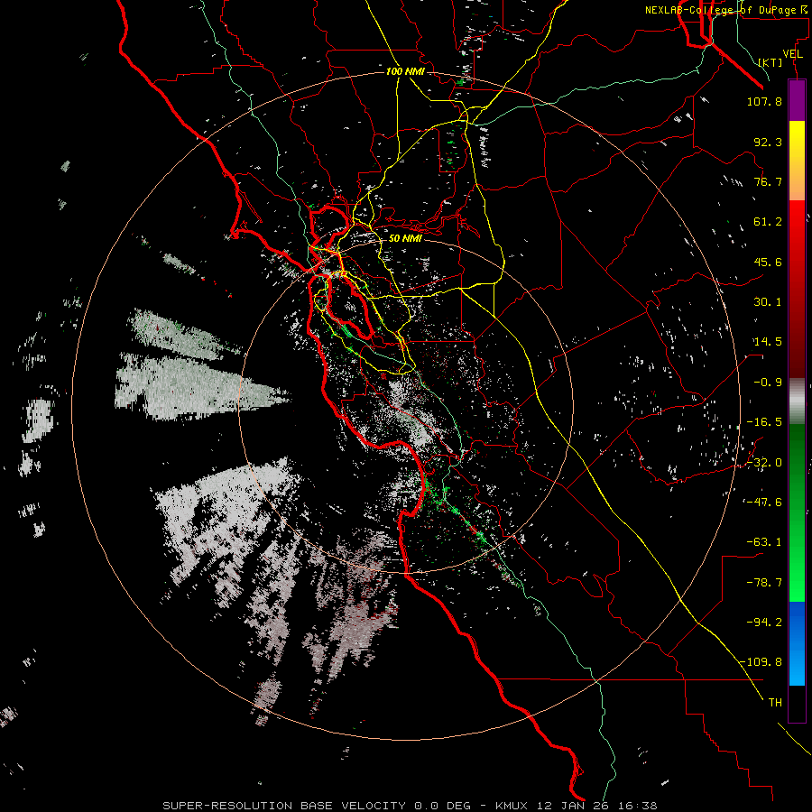This screenshot has width=812, height=812.
Task: Select the 92.3 legend value
Action: 768,142
